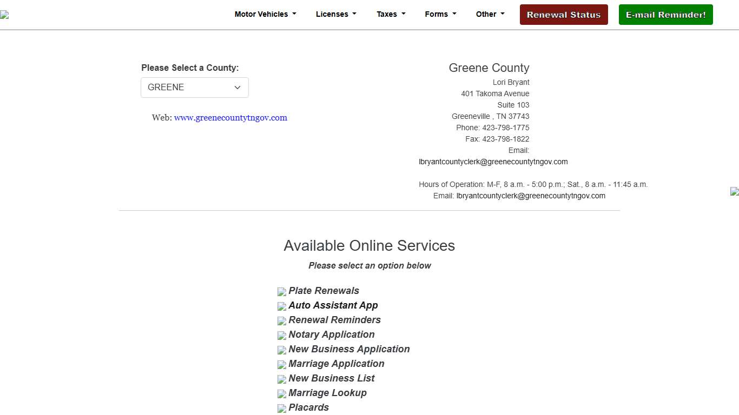This screenshot has height=415, width=739.
Task: Expand the Motor Vehicles menu
Action: (x=265, y=15)
